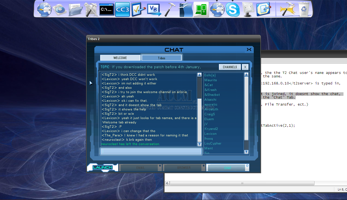The image size is (347, 200).
Task: Open the Recycle Bin in the dock
Action: 304,10
